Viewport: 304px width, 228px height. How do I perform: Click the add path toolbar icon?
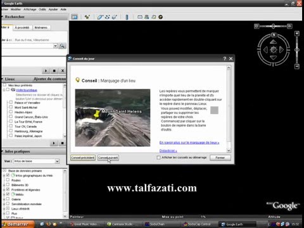click(x=107, y=17)
